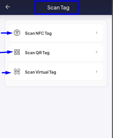Tap the NFC wireless tag icon
The height and width of the screenshot is (138, 113).
17,33
